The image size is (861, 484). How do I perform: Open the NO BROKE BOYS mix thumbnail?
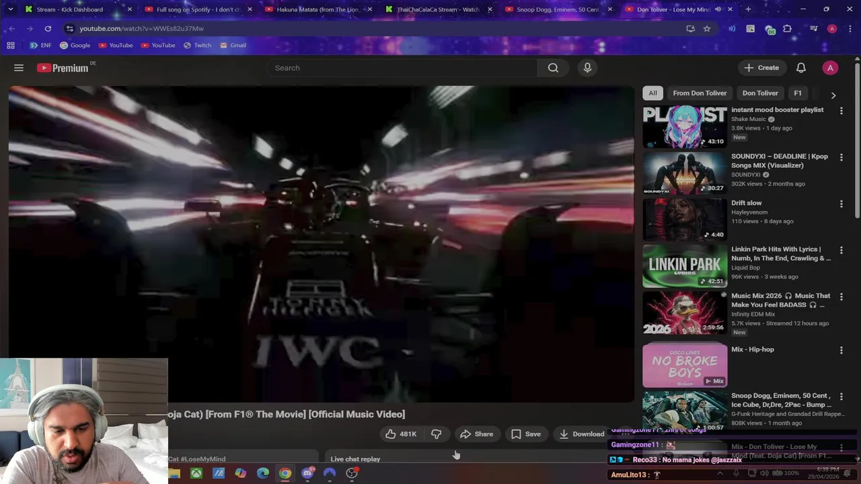point(685,366)
